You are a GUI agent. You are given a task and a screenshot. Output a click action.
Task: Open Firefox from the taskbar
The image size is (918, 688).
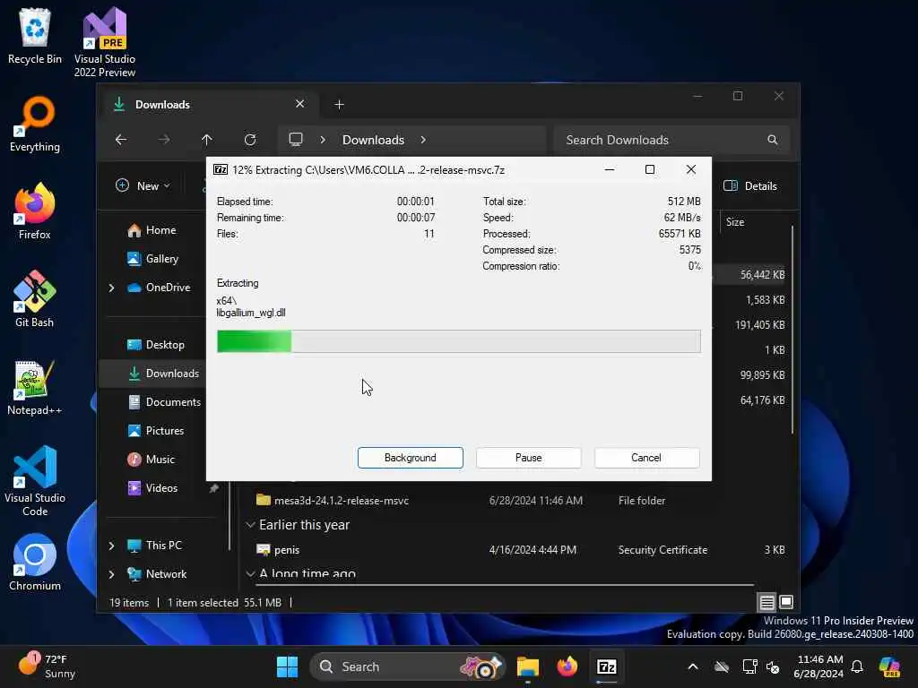pyautogui.click(x=567, y=666)
